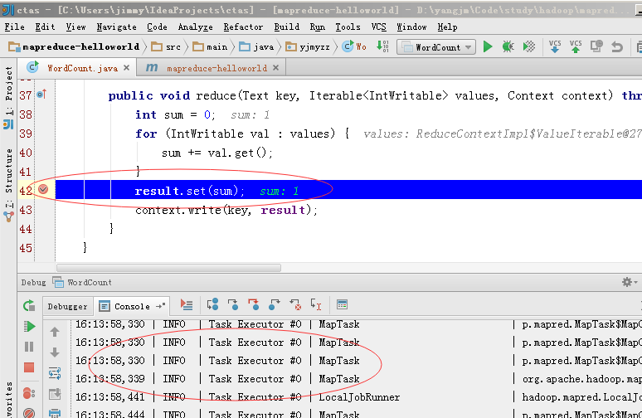Click line 43 context.write statement

point(226,210)
